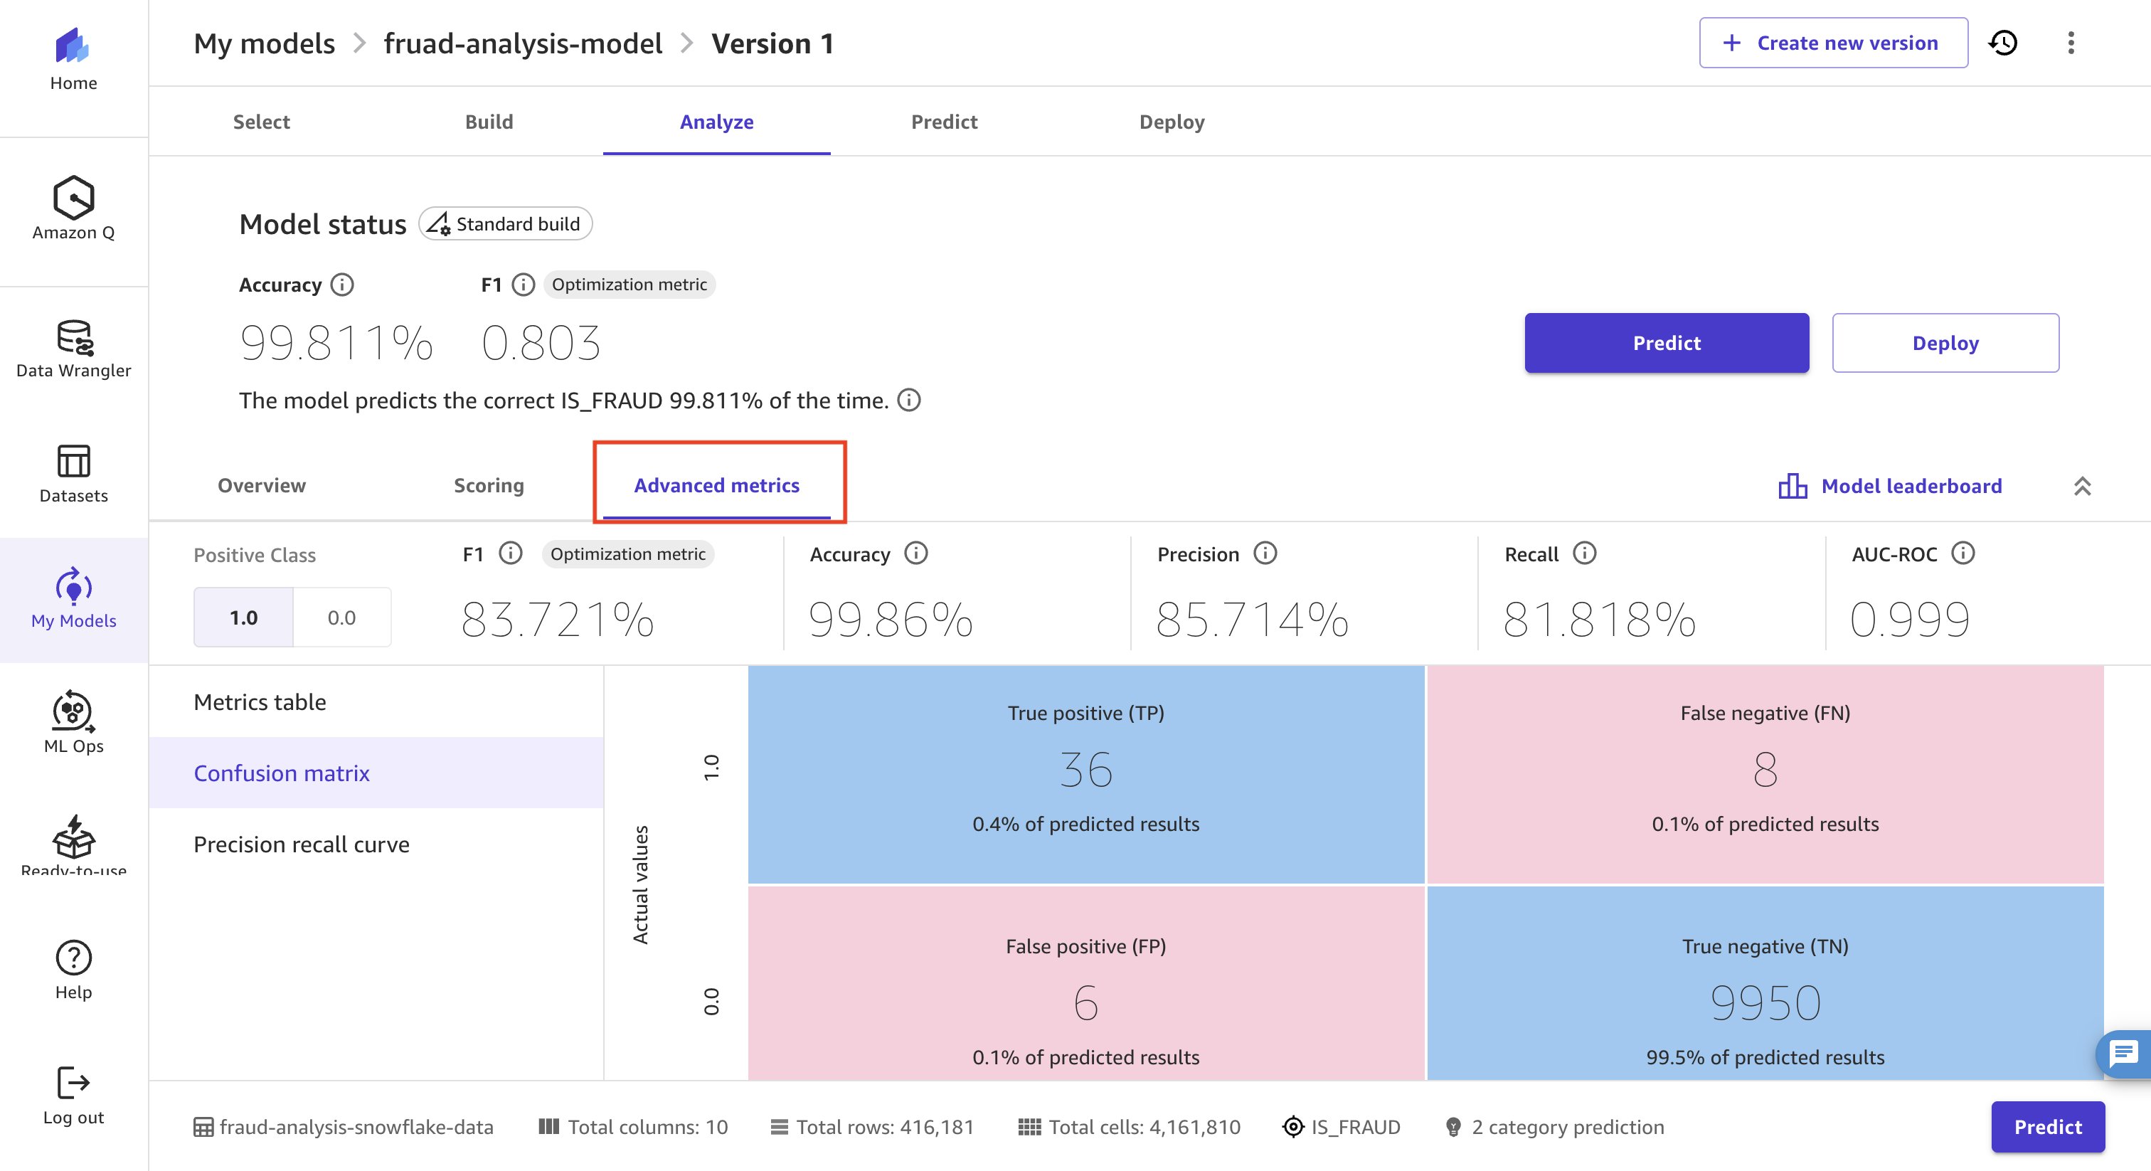
Task: Show info for Precision metric
Action: [1265, 553]
